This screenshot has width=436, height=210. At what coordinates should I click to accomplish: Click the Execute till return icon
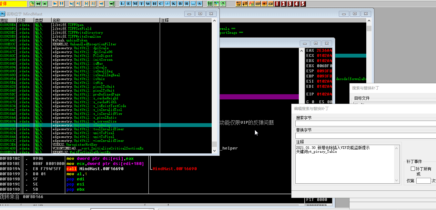[101, 4]
